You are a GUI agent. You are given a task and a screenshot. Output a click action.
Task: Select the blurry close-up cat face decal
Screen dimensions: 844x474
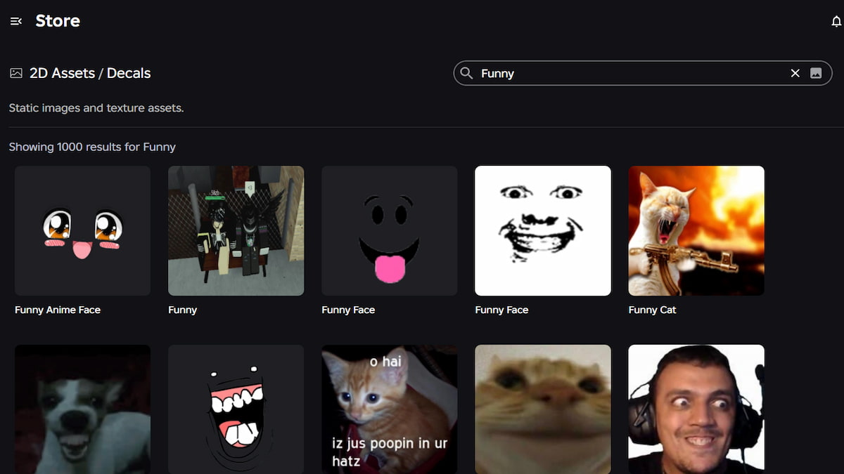pos(542,409)
